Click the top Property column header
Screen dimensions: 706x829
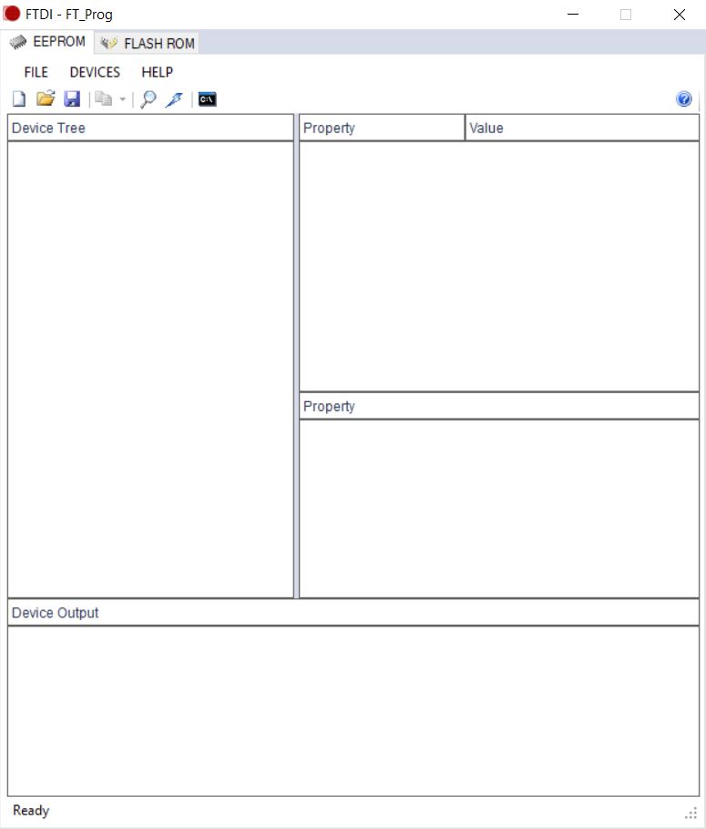pyautogui.click(x=382, y=128)
